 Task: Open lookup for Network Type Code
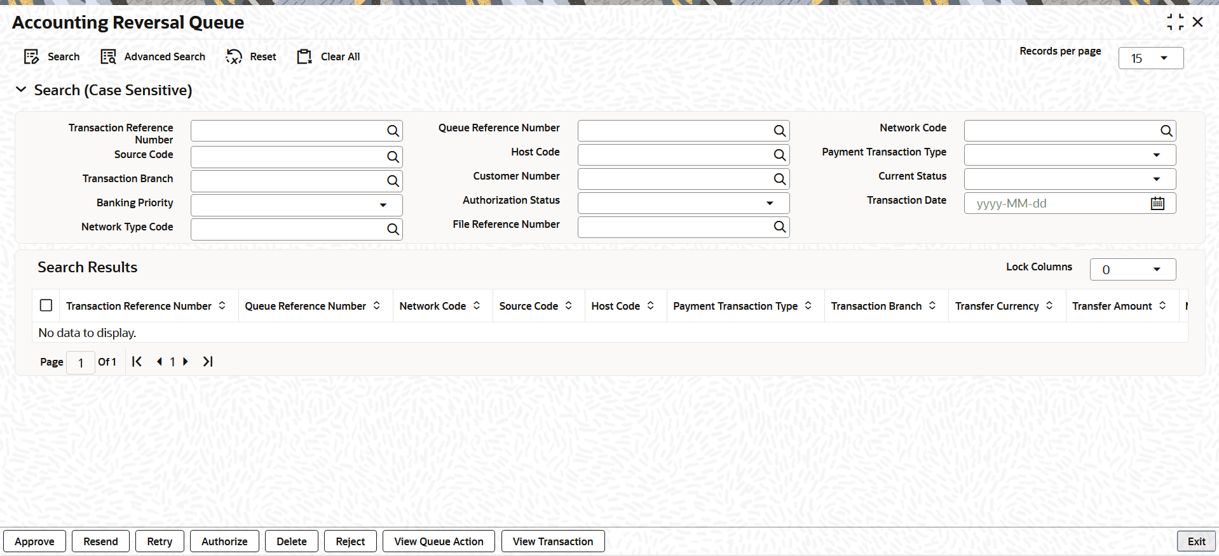(393, 229)
